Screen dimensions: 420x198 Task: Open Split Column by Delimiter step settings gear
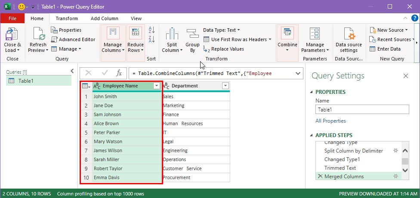pyautogui.click(x=395, y=150)
